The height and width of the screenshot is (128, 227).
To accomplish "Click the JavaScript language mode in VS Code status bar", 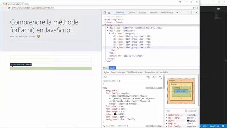I will tap(214, 126).
